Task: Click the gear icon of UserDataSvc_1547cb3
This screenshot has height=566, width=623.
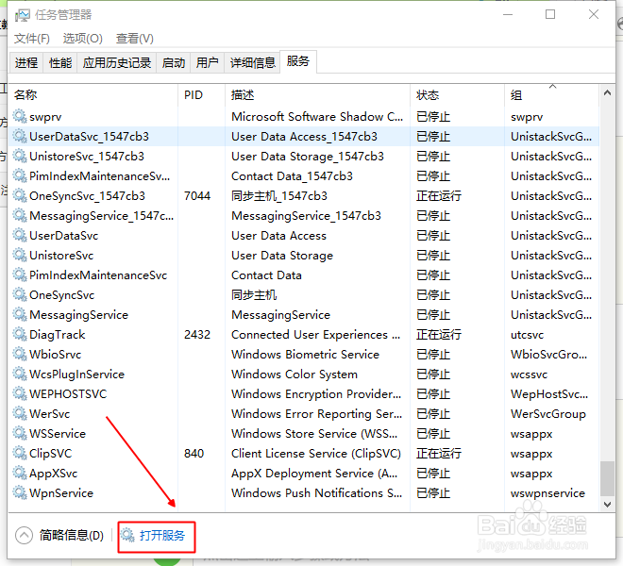Action: point(20,136)
